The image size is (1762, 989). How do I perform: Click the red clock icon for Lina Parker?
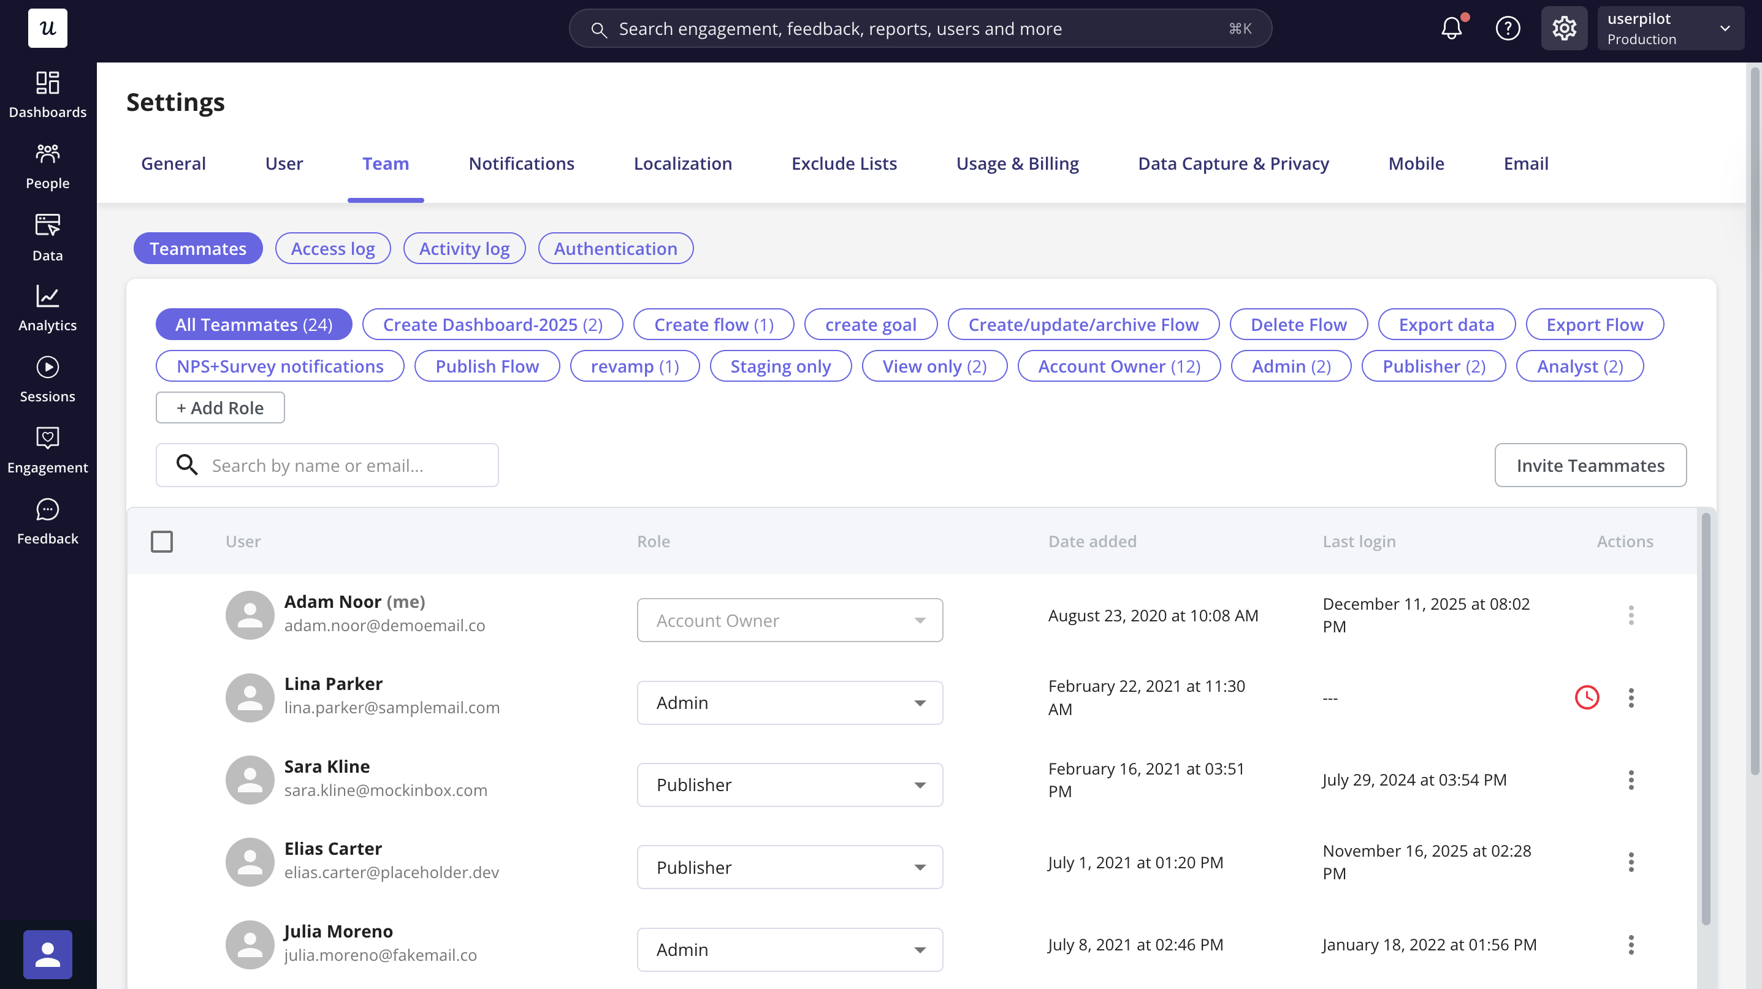coord(1587,697)
